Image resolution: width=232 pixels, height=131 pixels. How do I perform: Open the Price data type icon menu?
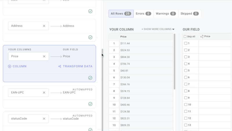point(202,37)
